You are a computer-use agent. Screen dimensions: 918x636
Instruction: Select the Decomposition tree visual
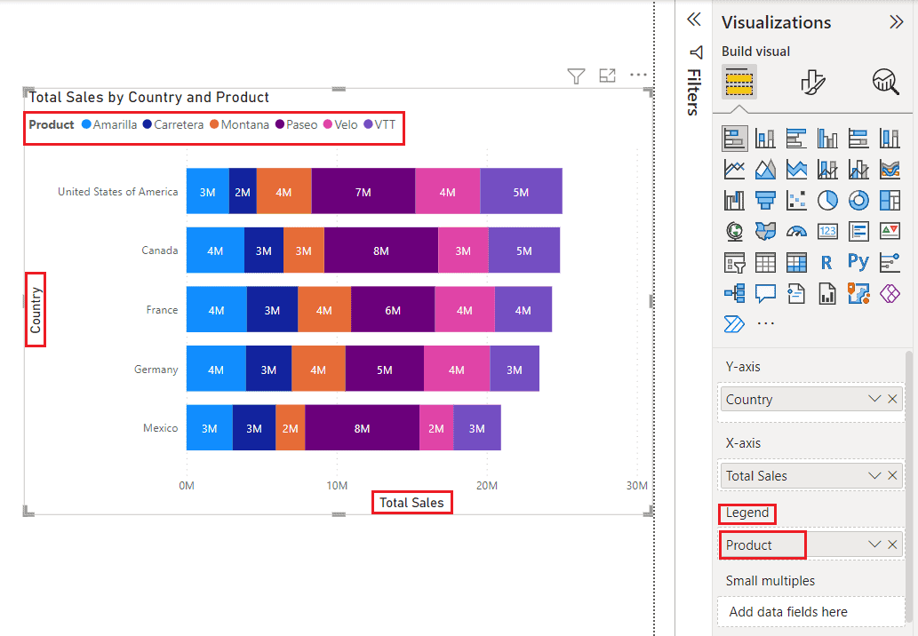[734, 293]
